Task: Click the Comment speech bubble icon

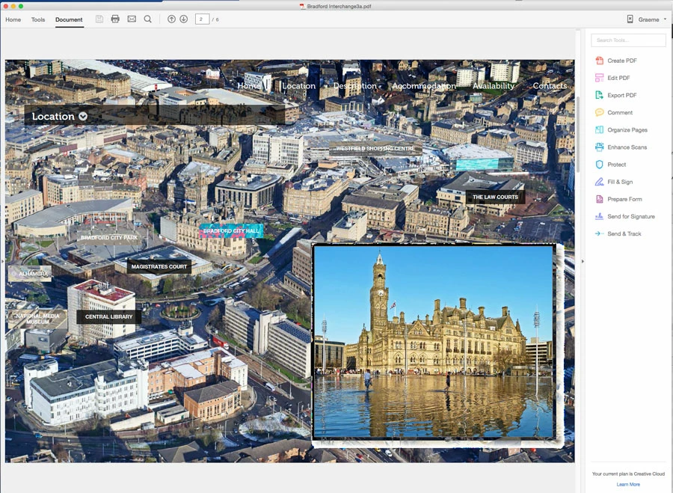Action: 599,112
